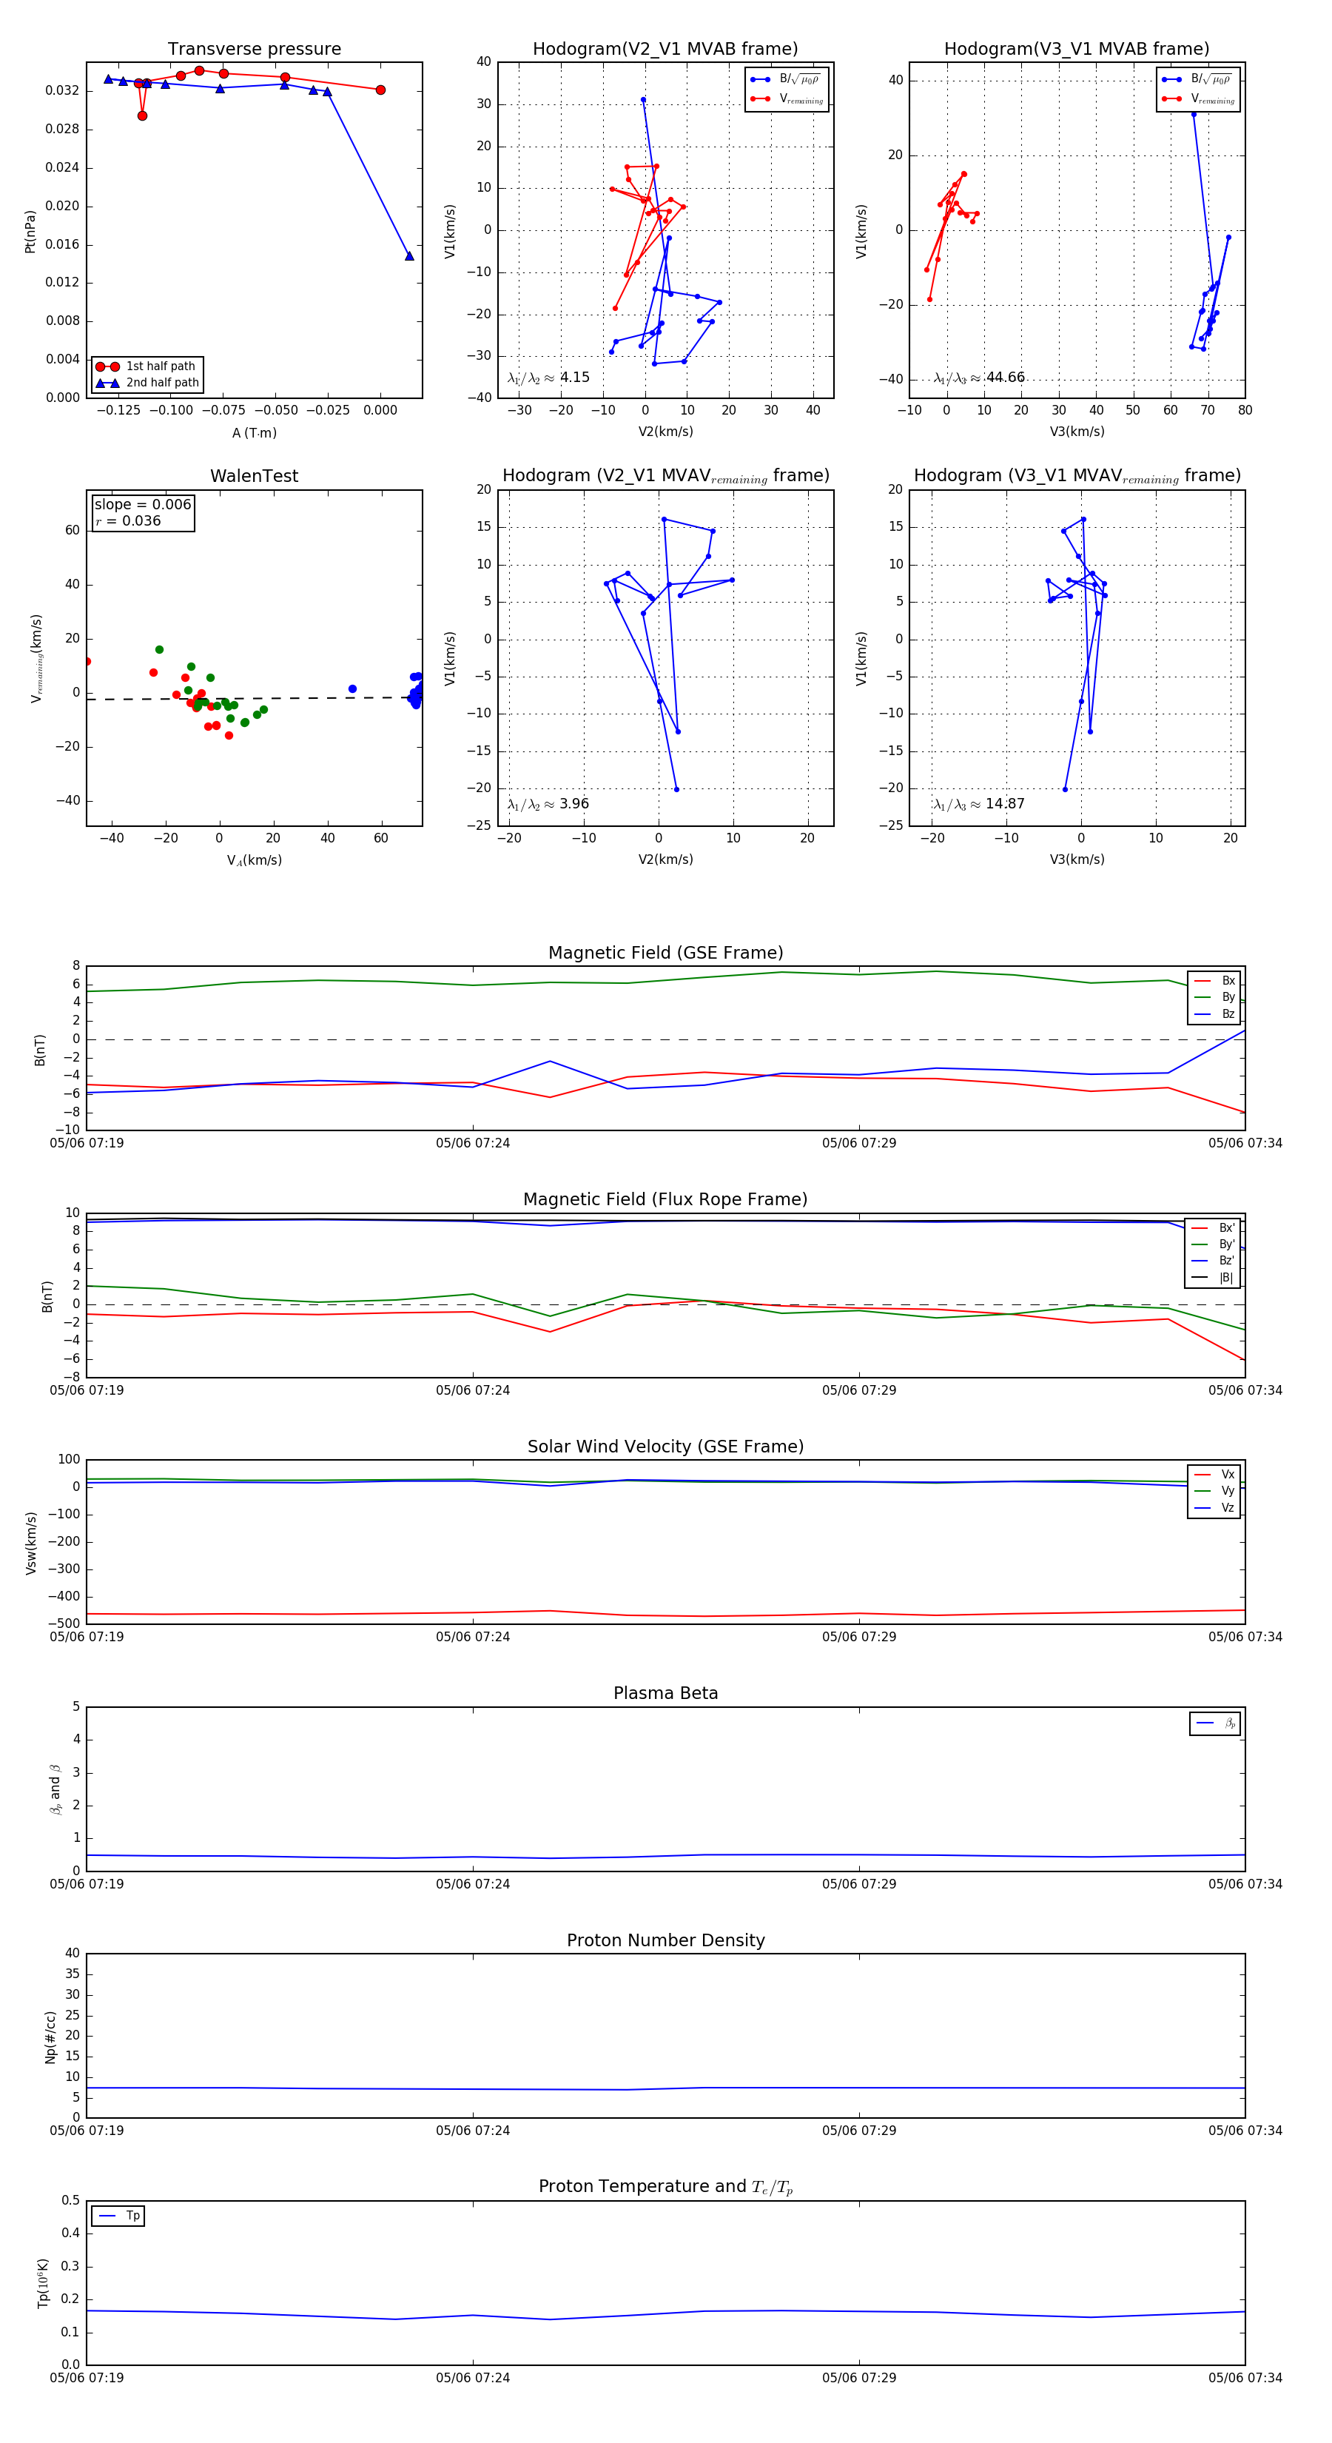Click the 'slope = 0.006' annotation
Viewport: 1332px width, 2443px height.
[142, 505]
